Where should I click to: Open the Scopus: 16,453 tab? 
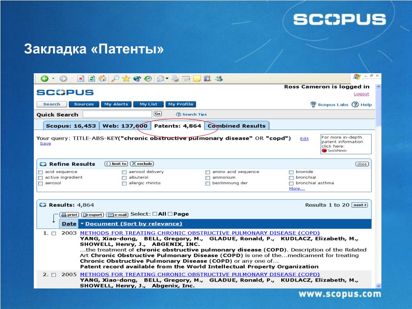pyautogui.click(x=71, y=126)
